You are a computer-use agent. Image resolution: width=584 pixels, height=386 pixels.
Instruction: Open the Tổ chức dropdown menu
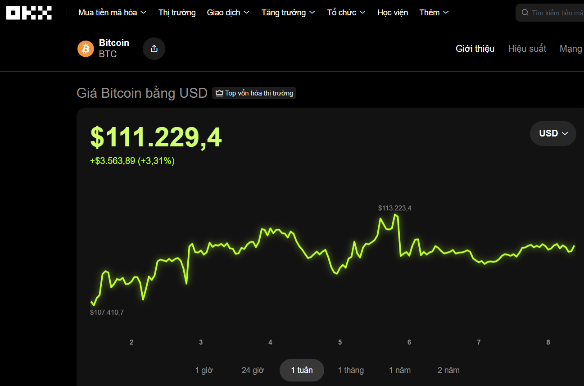coord(346,13)
